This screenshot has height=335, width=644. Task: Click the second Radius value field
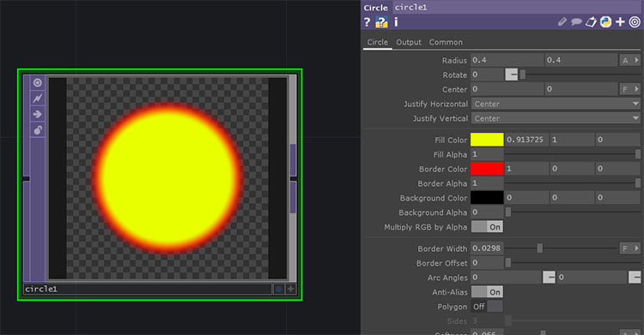[581, 60]
